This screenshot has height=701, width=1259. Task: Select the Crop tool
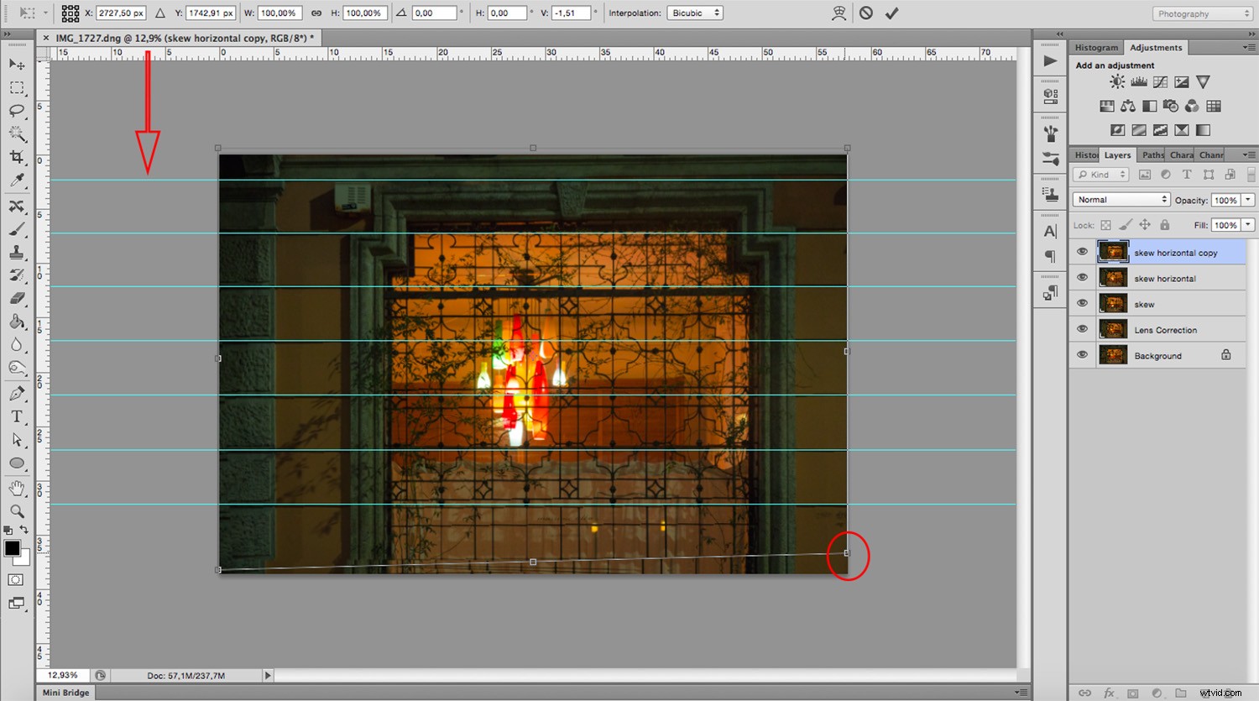click(18, 157)
